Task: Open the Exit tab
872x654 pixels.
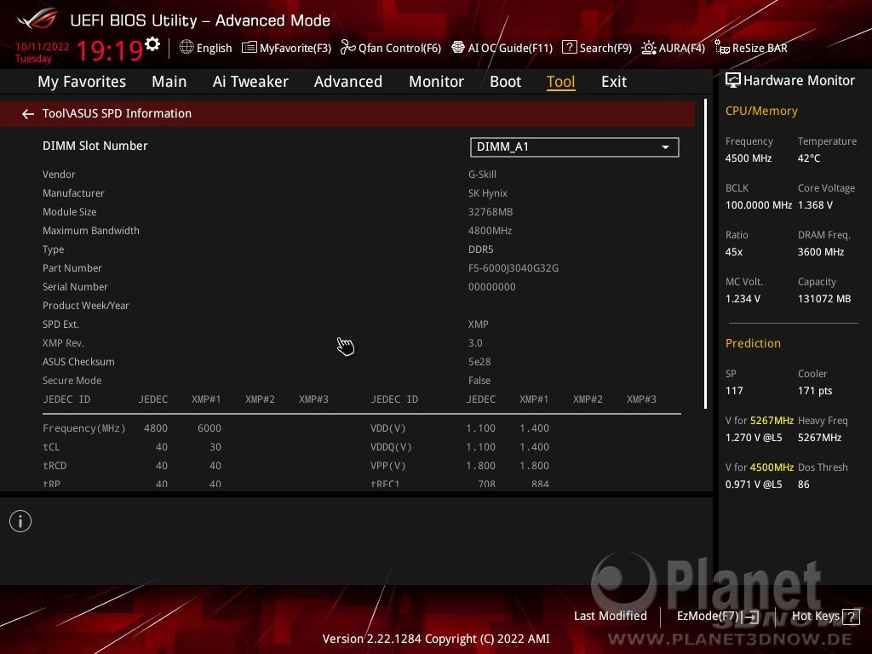Action: click(614, 82)
